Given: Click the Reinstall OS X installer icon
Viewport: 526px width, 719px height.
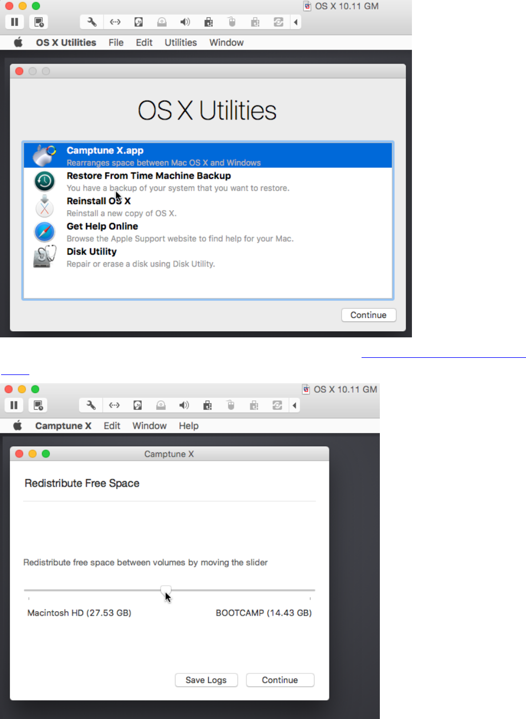Looking at the screenshot, I should (44, 206).
